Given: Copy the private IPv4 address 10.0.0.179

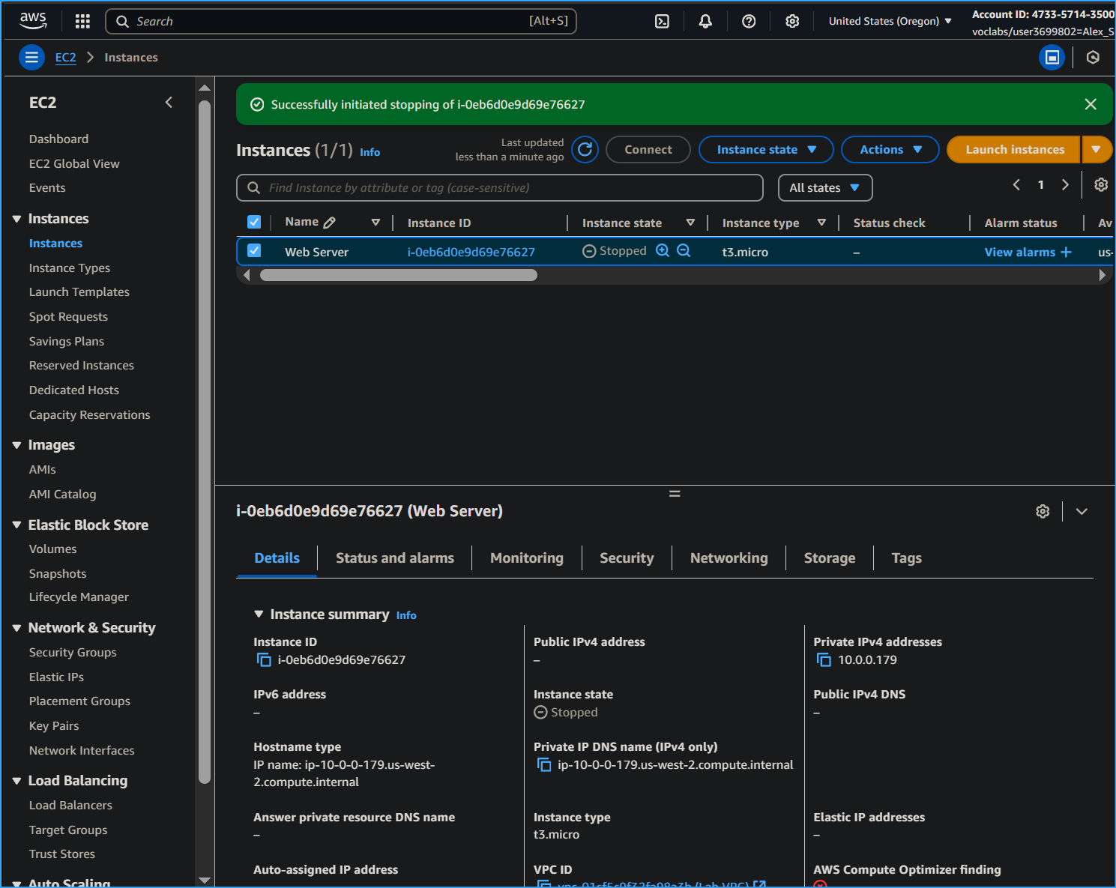Looking at the screenshot, I should 824,659.
